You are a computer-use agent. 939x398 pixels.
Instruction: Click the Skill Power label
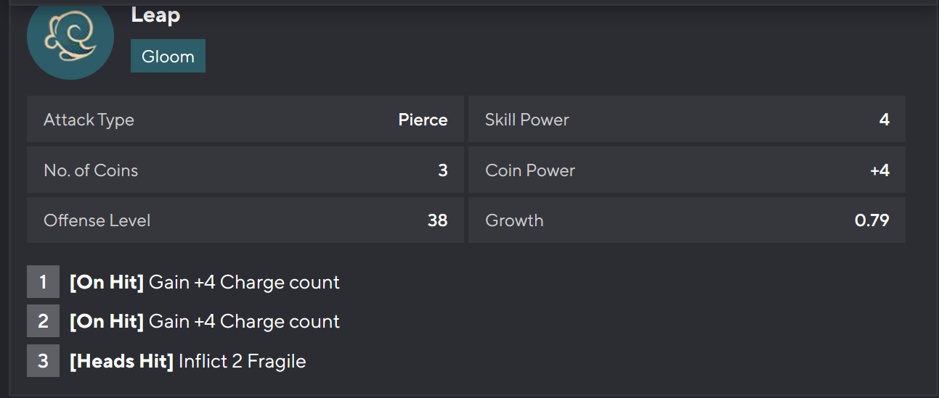point(527,120)
